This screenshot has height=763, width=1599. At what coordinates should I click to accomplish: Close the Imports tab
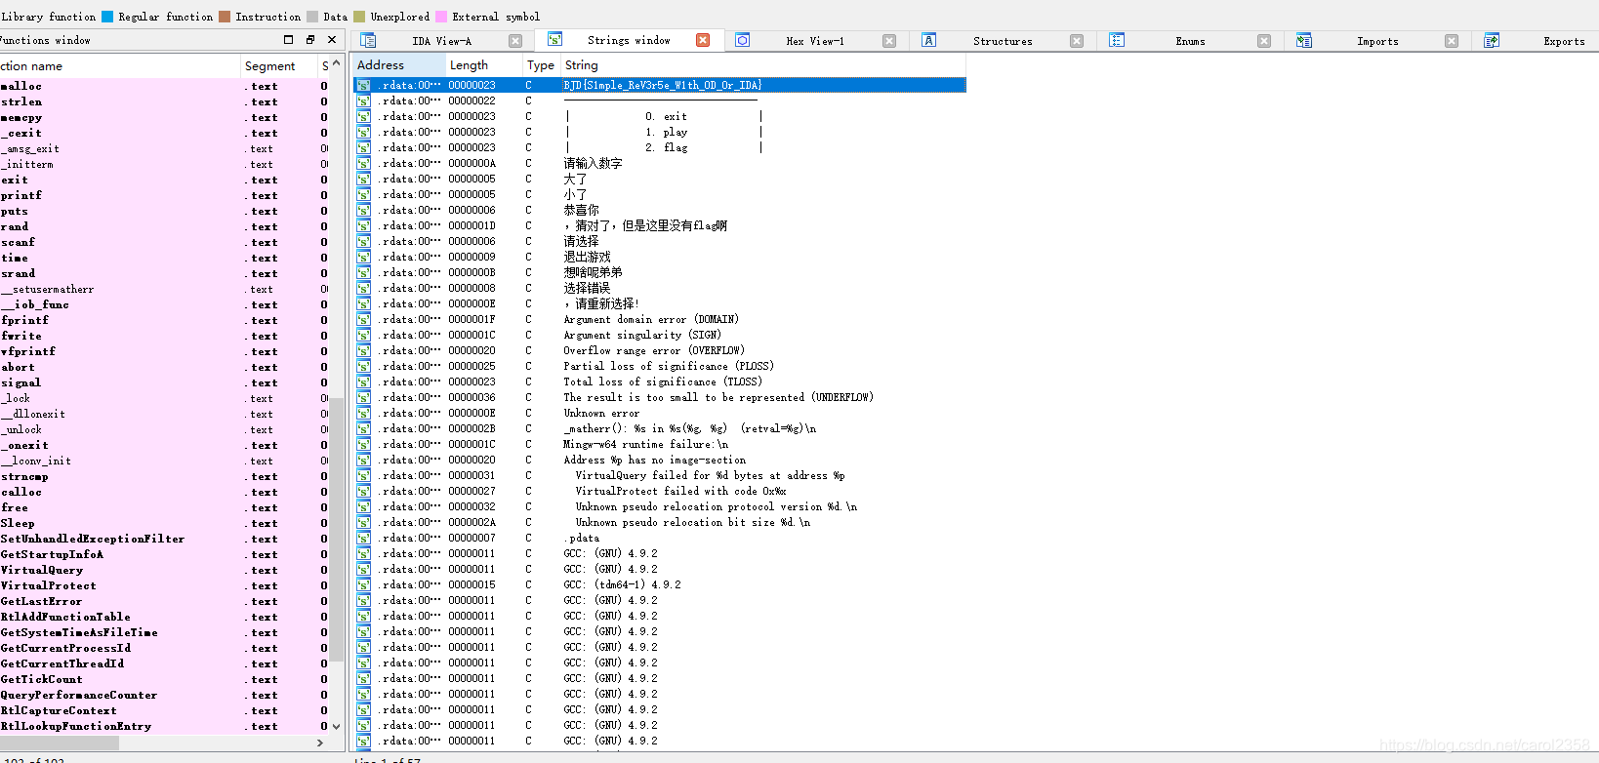[1452, 41]
